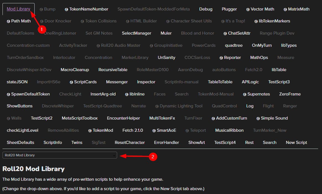Click the globe icon beside Reporter

[x=221, y=58]
